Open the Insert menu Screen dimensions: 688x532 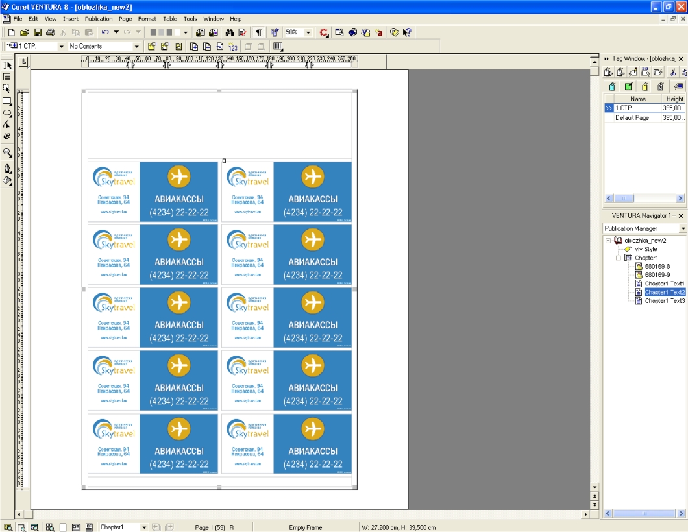click(x=71, y=19)
